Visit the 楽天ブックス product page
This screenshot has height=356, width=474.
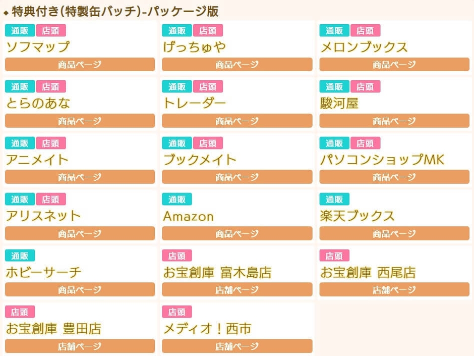[394, 233]
